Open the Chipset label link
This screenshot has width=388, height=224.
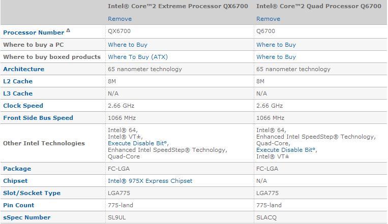coord(15,181)
